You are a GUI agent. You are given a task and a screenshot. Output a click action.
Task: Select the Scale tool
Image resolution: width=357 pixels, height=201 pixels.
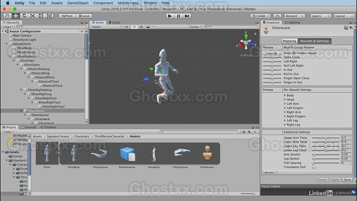[32, 16]
